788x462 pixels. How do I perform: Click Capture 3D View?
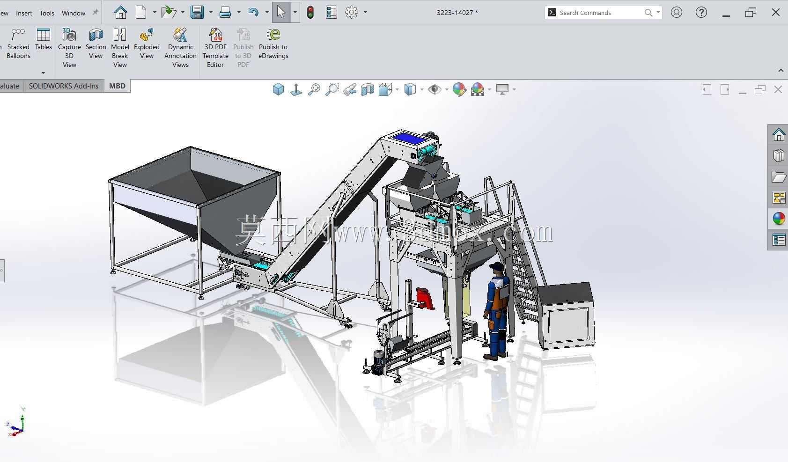[69, 48]
